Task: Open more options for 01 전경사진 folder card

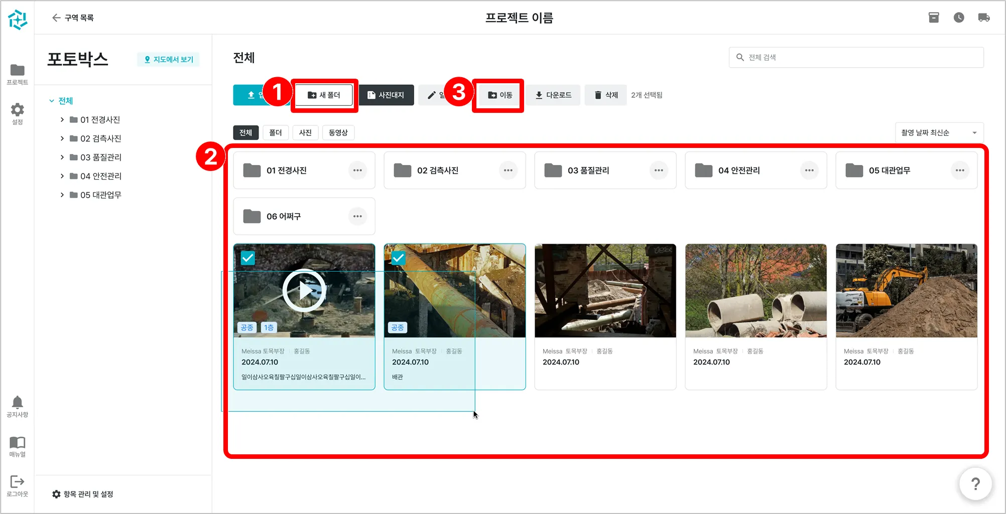Action: coord(357,170)
